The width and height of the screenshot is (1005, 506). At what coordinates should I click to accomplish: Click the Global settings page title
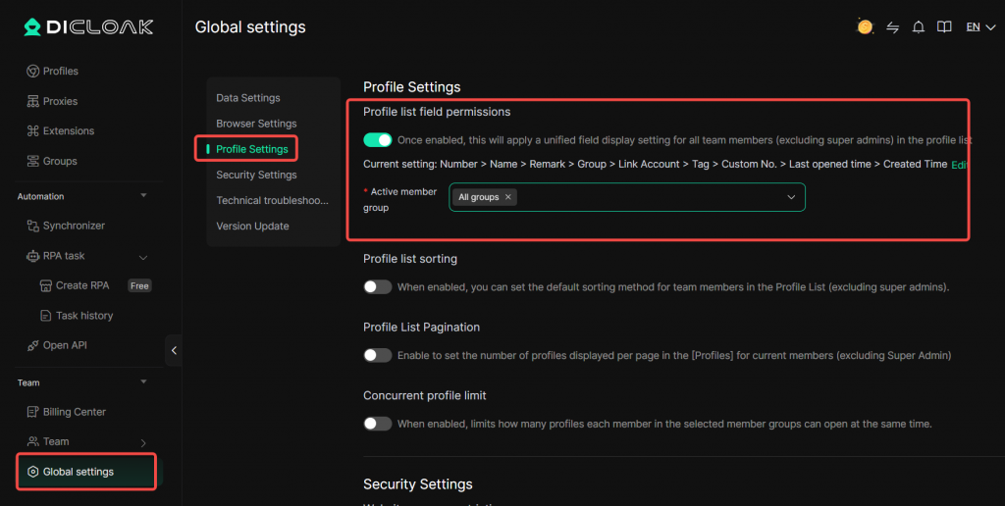(250, 26)
